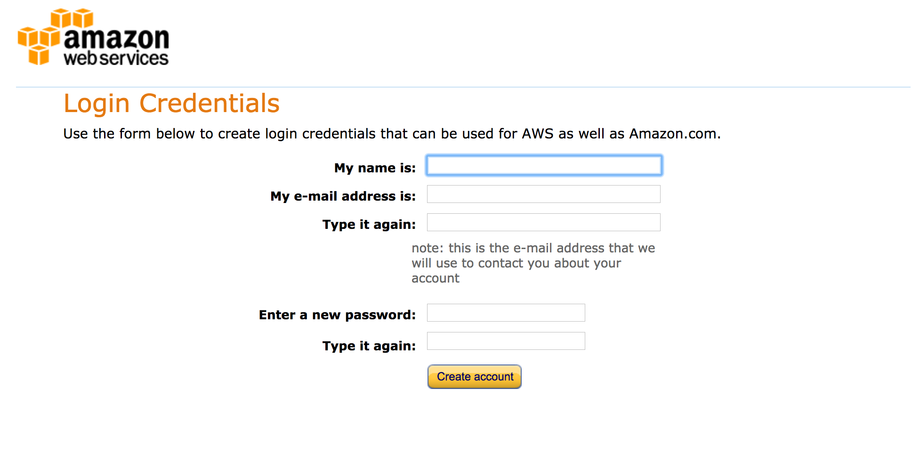The image size is (920, 453).
Task: Focus the "My name is" input field
Action: pyautogui.click(x=544, y=165)
